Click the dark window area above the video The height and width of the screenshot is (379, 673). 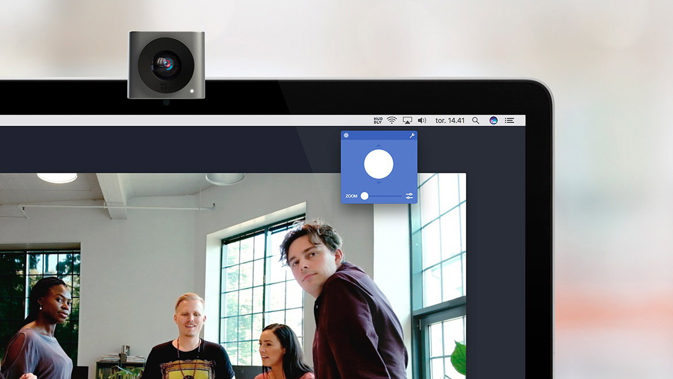[171, 149]
